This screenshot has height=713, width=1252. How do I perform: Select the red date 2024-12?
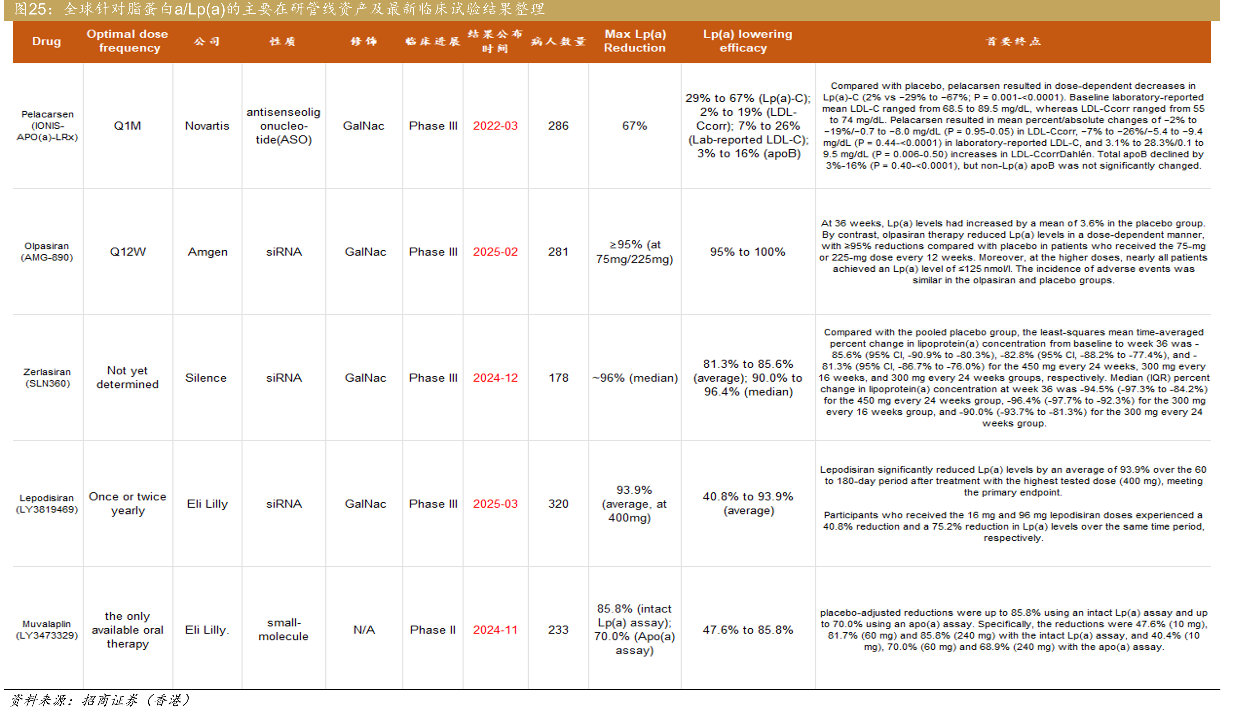point(495,377)
